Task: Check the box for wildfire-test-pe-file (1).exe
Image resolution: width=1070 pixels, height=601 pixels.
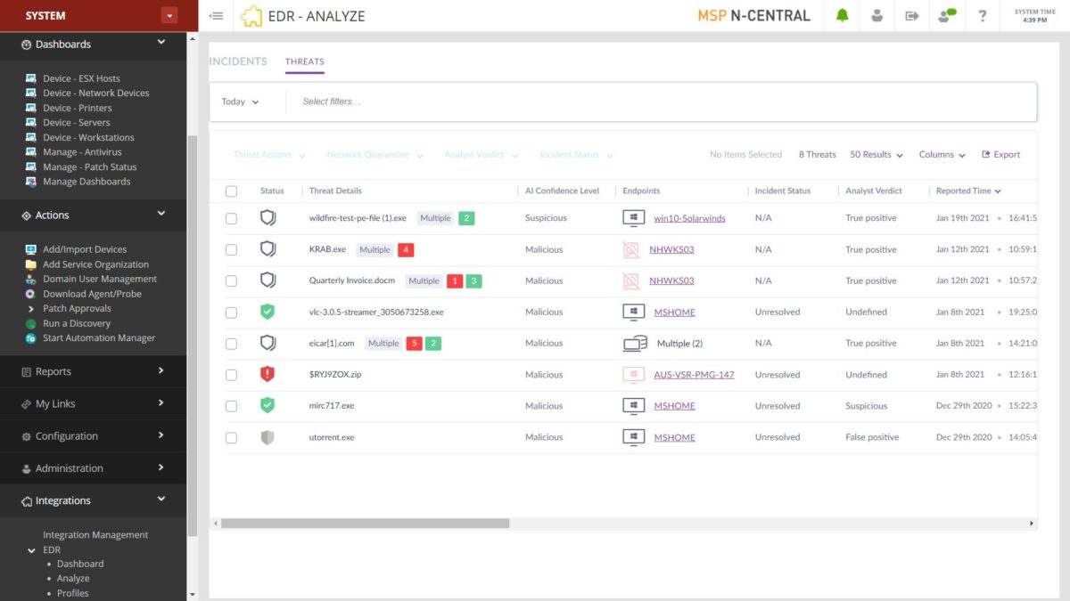Action: pyautogui.click(x=232, y=218)
